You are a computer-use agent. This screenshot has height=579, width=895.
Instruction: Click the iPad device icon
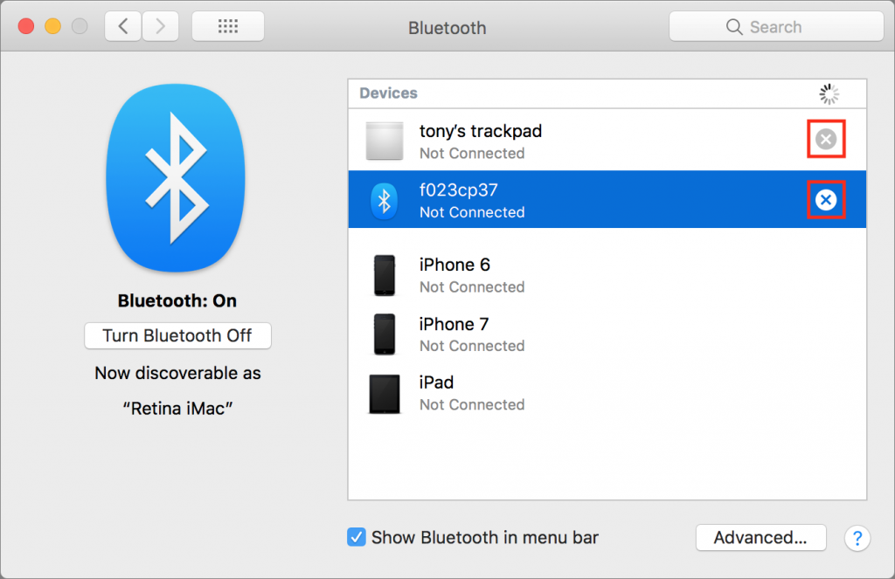[385, 394]
